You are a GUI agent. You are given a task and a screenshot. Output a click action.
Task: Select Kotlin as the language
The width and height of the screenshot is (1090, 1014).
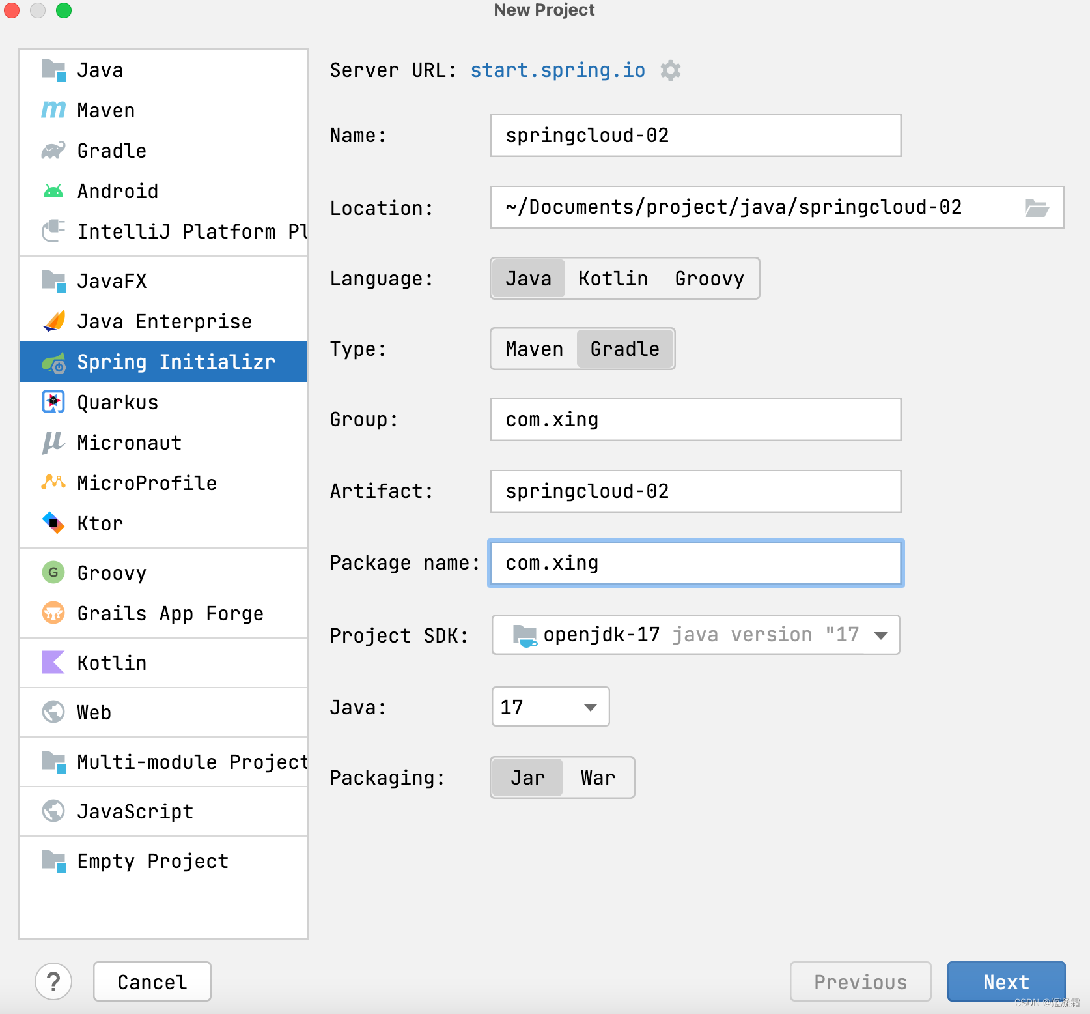click(x=613, y=279)
